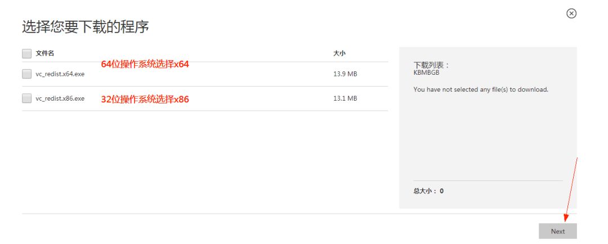Check the vc_redist.x64.exe checkbox
The image size is (608, 244).
tap(26, 74)
